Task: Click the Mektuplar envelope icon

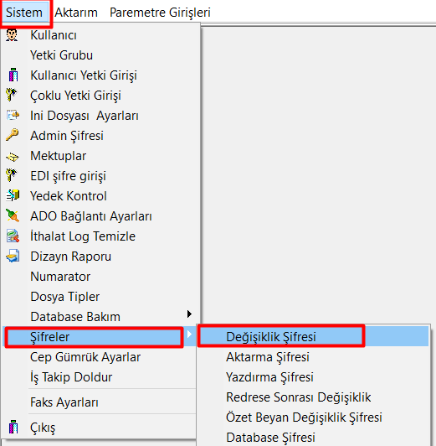Action: [13, 157]
